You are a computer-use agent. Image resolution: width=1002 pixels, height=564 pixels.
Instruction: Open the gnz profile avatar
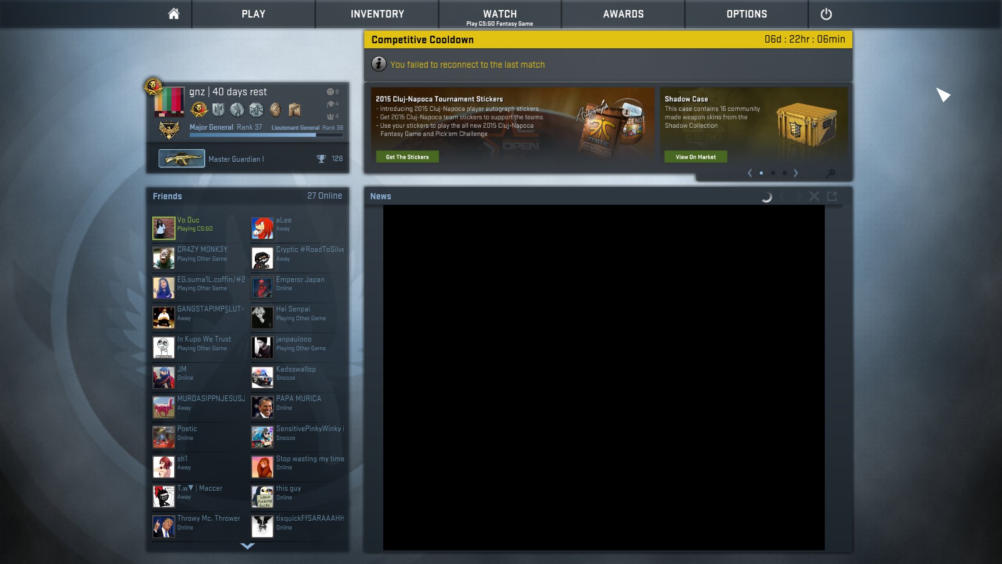pos(169,102)
